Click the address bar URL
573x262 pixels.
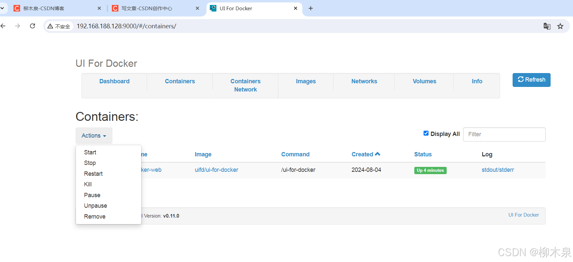click(x=126, y=26)
